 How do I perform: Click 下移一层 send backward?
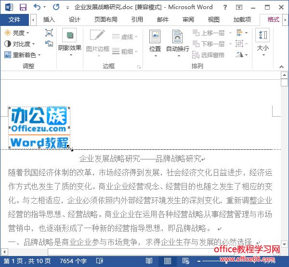coord(209,44)
